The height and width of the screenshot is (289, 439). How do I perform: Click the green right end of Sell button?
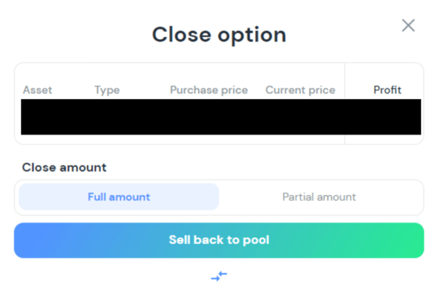pos(405,240)
